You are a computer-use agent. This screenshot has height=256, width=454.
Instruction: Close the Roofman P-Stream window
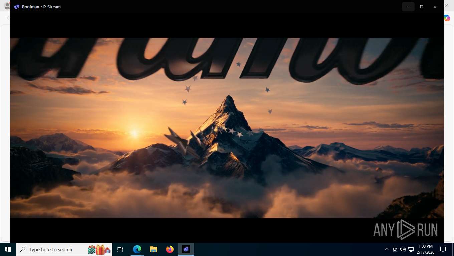click(x=435, y=7)
